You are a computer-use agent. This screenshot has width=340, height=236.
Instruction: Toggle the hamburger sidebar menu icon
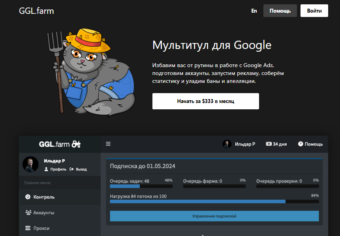(108, 144)
